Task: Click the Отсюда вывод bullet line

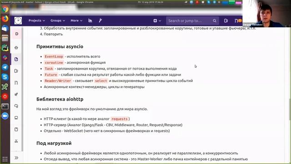Action: (145, 159)
